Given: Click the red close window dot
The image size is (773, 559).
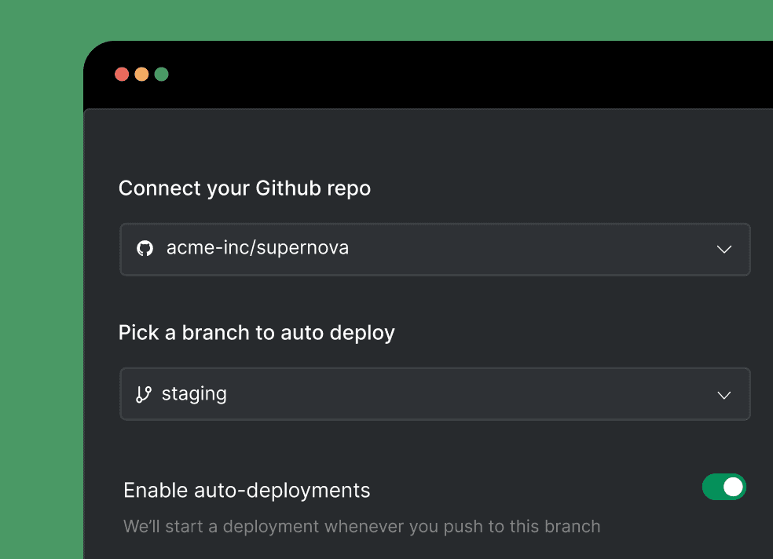Looking at the screenshot, I should click(122, 75).
